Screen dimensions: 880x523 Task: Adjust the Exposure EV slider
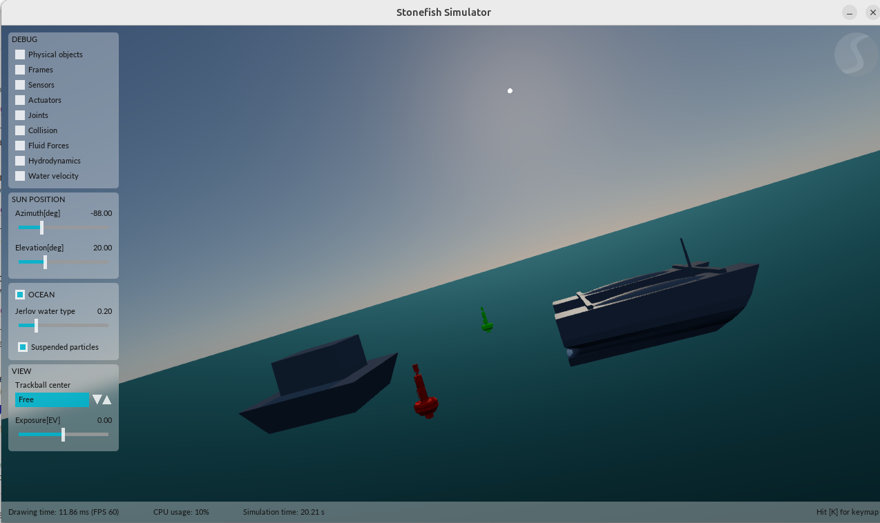[64, 435]
